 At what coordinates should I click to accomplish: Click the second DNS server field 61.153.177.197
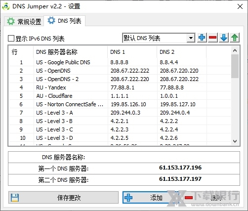click(180, 179)
